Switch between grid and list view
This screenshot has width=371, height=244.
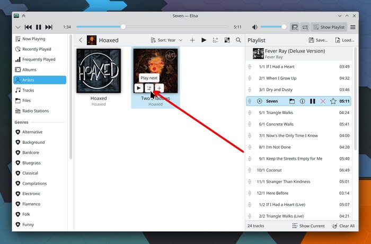[227, 40]
